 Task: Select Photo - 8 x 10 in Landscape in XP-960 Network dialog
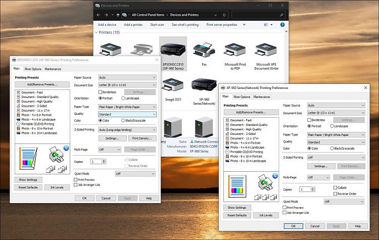[246, 161]
